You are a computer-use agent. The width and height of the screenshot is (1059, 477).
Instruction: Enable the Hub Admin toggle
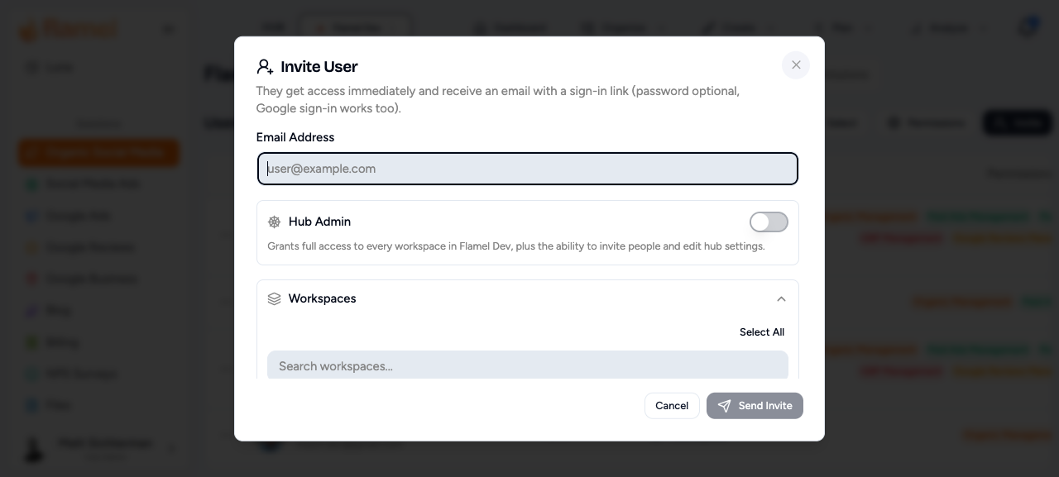pyautogui.click(x=769, y=222)
